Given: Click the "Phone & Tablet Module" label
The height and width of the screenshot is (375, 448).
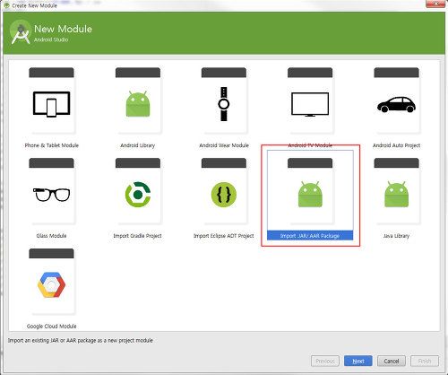Looking at the screenshot, I should click(52, 145).
